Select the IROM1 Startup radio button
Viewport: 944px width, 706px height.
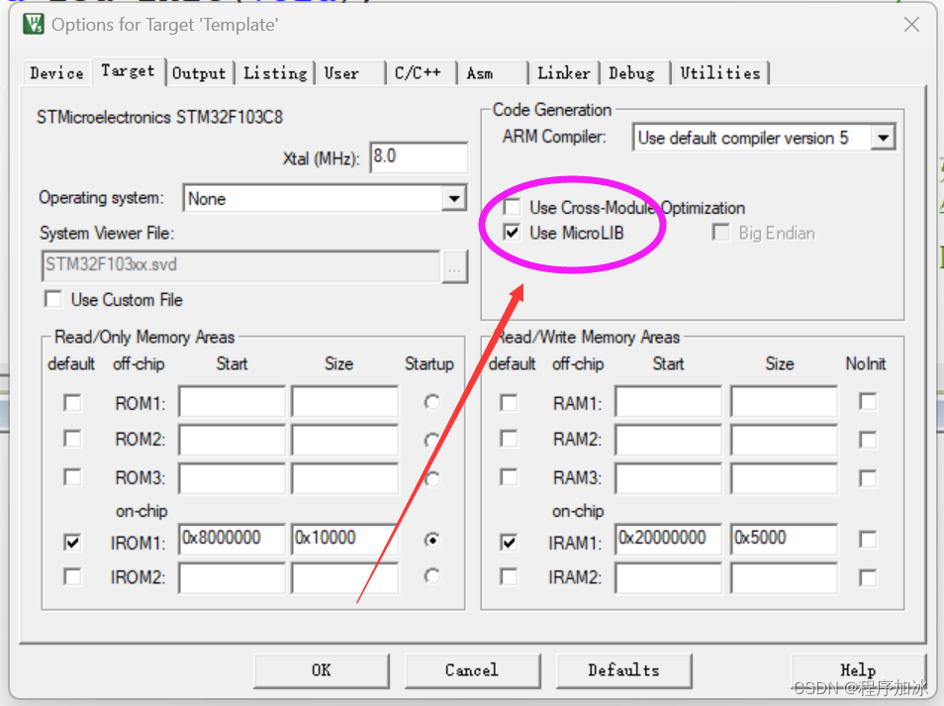431,540
